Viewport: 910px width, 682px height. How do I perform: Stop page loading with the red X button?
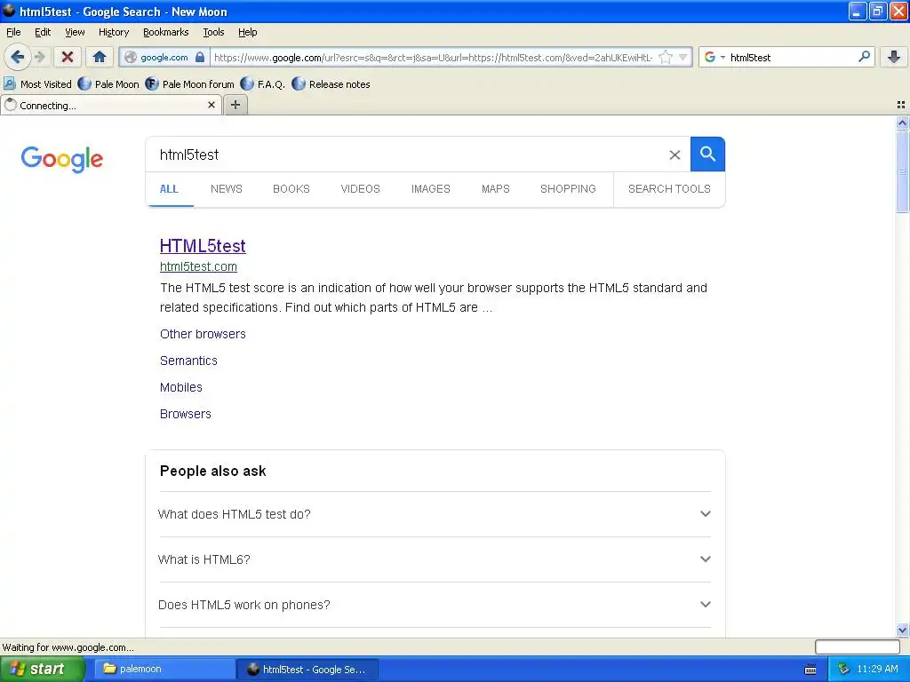click(68, 57)
